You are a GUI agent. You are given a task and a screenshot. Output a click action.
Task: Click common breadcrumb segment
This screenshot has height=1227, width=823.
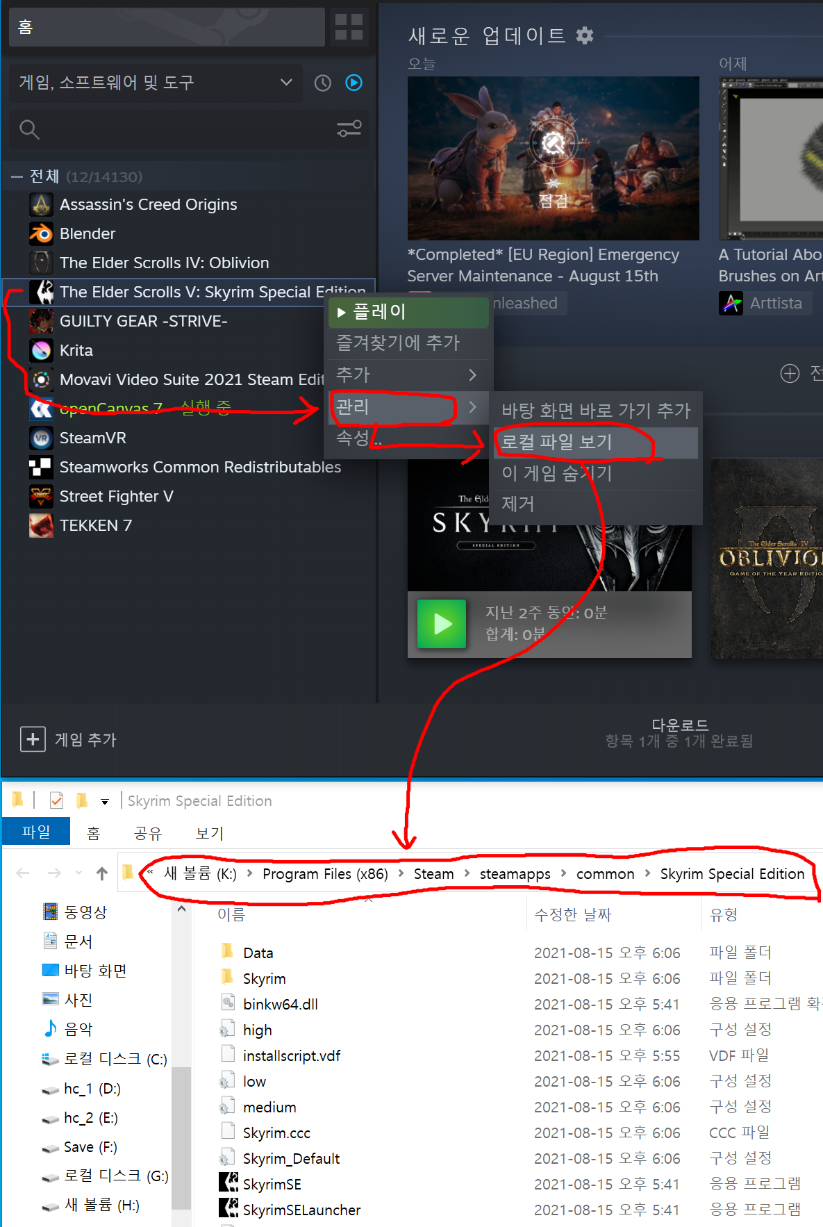(x=605, y=874)
